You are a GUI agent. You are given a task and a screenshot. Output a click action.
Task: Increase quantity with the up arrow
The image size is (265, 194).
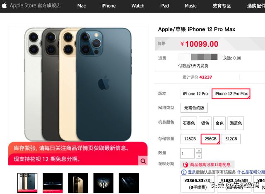(199, 151)
